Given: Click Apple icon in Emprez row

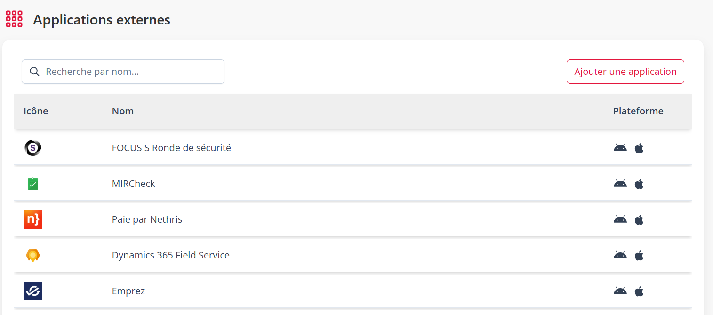Looking at the screenshot, I should click(x=639, y=291).
